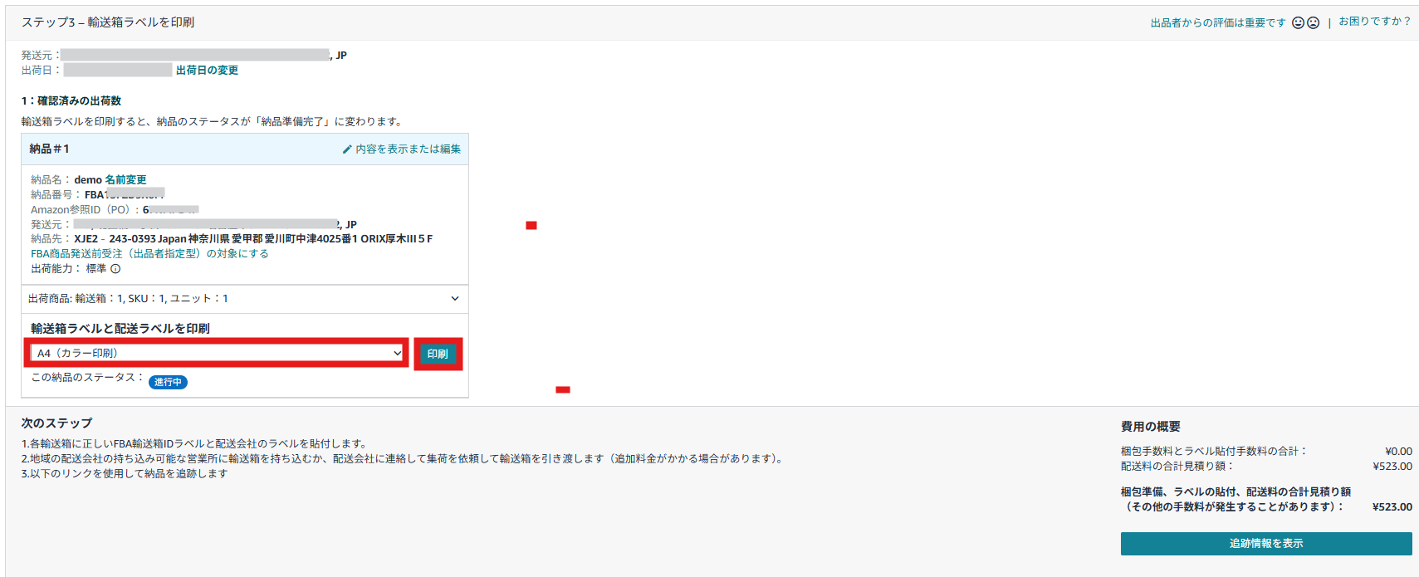
Task: Open the お困りですか？ help link
Action: coord(1374,22)
